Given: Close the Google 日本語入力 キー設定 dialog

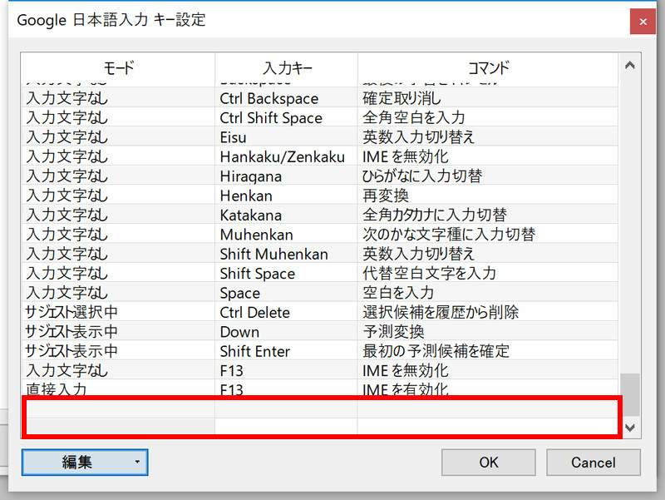Looking at the screenshot, I should click(643, 22).
